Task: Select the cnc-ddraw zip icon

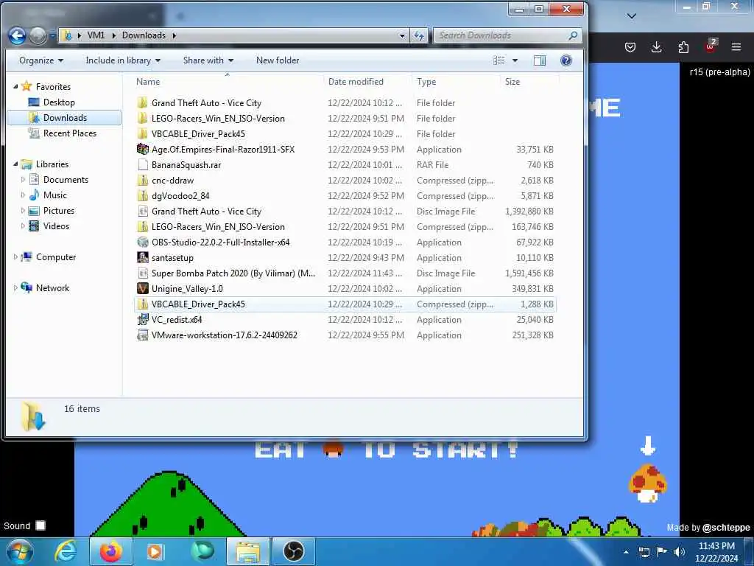Action: tap(142, 181)
